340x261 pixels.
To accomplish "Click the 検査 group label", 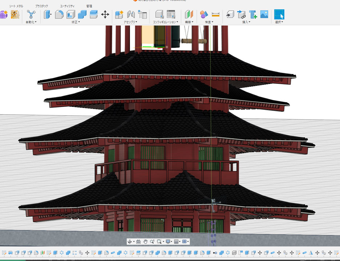I will click(x=209, y=22).
